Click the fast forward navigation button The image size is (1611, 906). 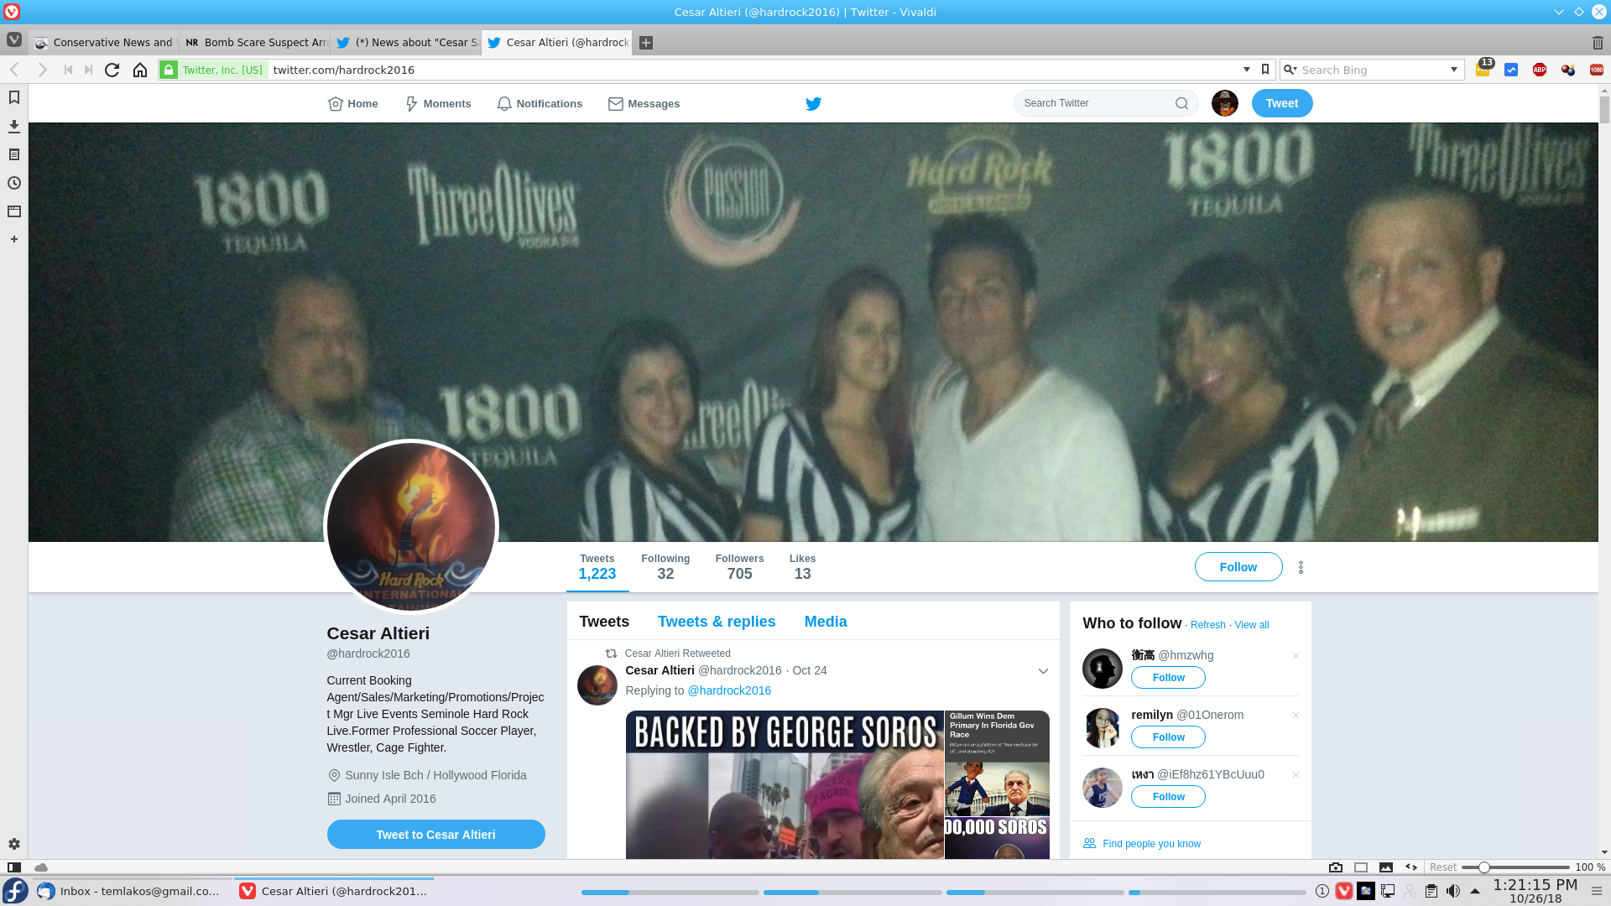88,70
